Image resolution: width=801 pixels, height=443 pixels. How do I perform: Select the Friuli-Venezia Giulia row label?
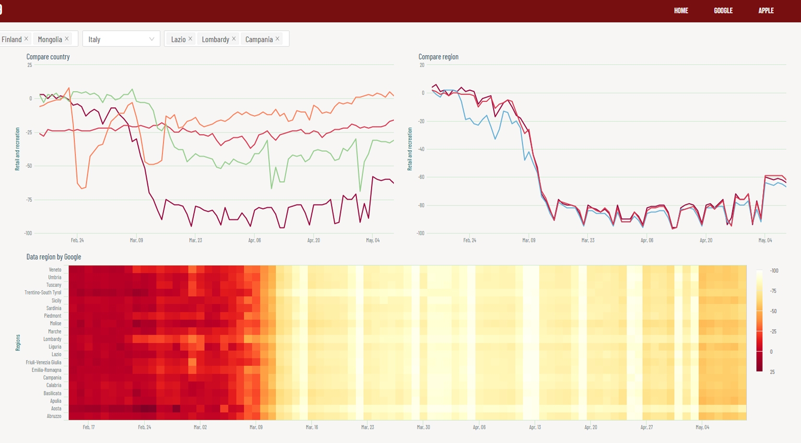click(x=44, y=362)
